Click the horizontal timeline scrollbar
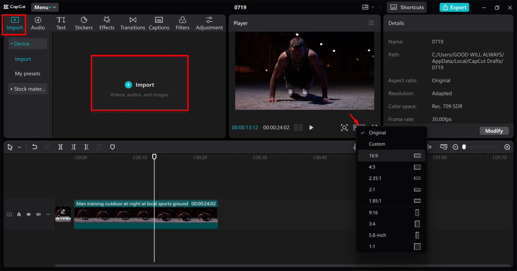 coord(283,266)
